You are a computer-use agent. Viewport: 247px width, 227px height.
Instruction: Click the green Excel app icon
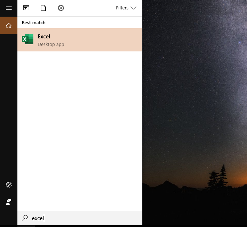click(x=28, y=39)
